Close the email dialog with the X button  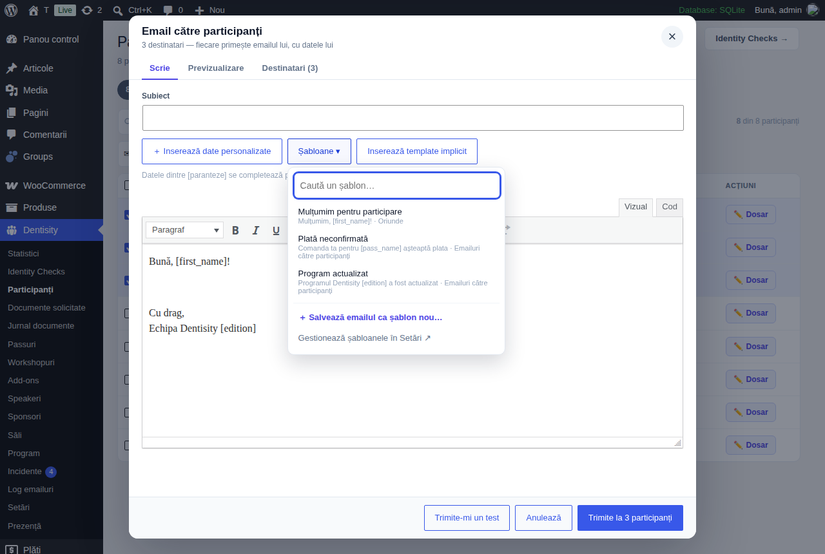click(672, 37)
